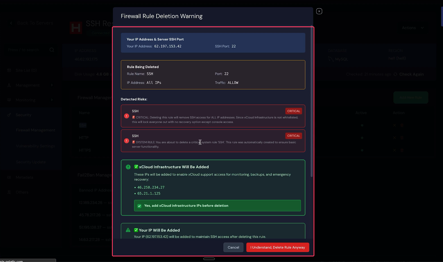The width and height of the screenshot is (443, 262).
Task: Open Firewall Management submenu item
Action: click(35, 130)
